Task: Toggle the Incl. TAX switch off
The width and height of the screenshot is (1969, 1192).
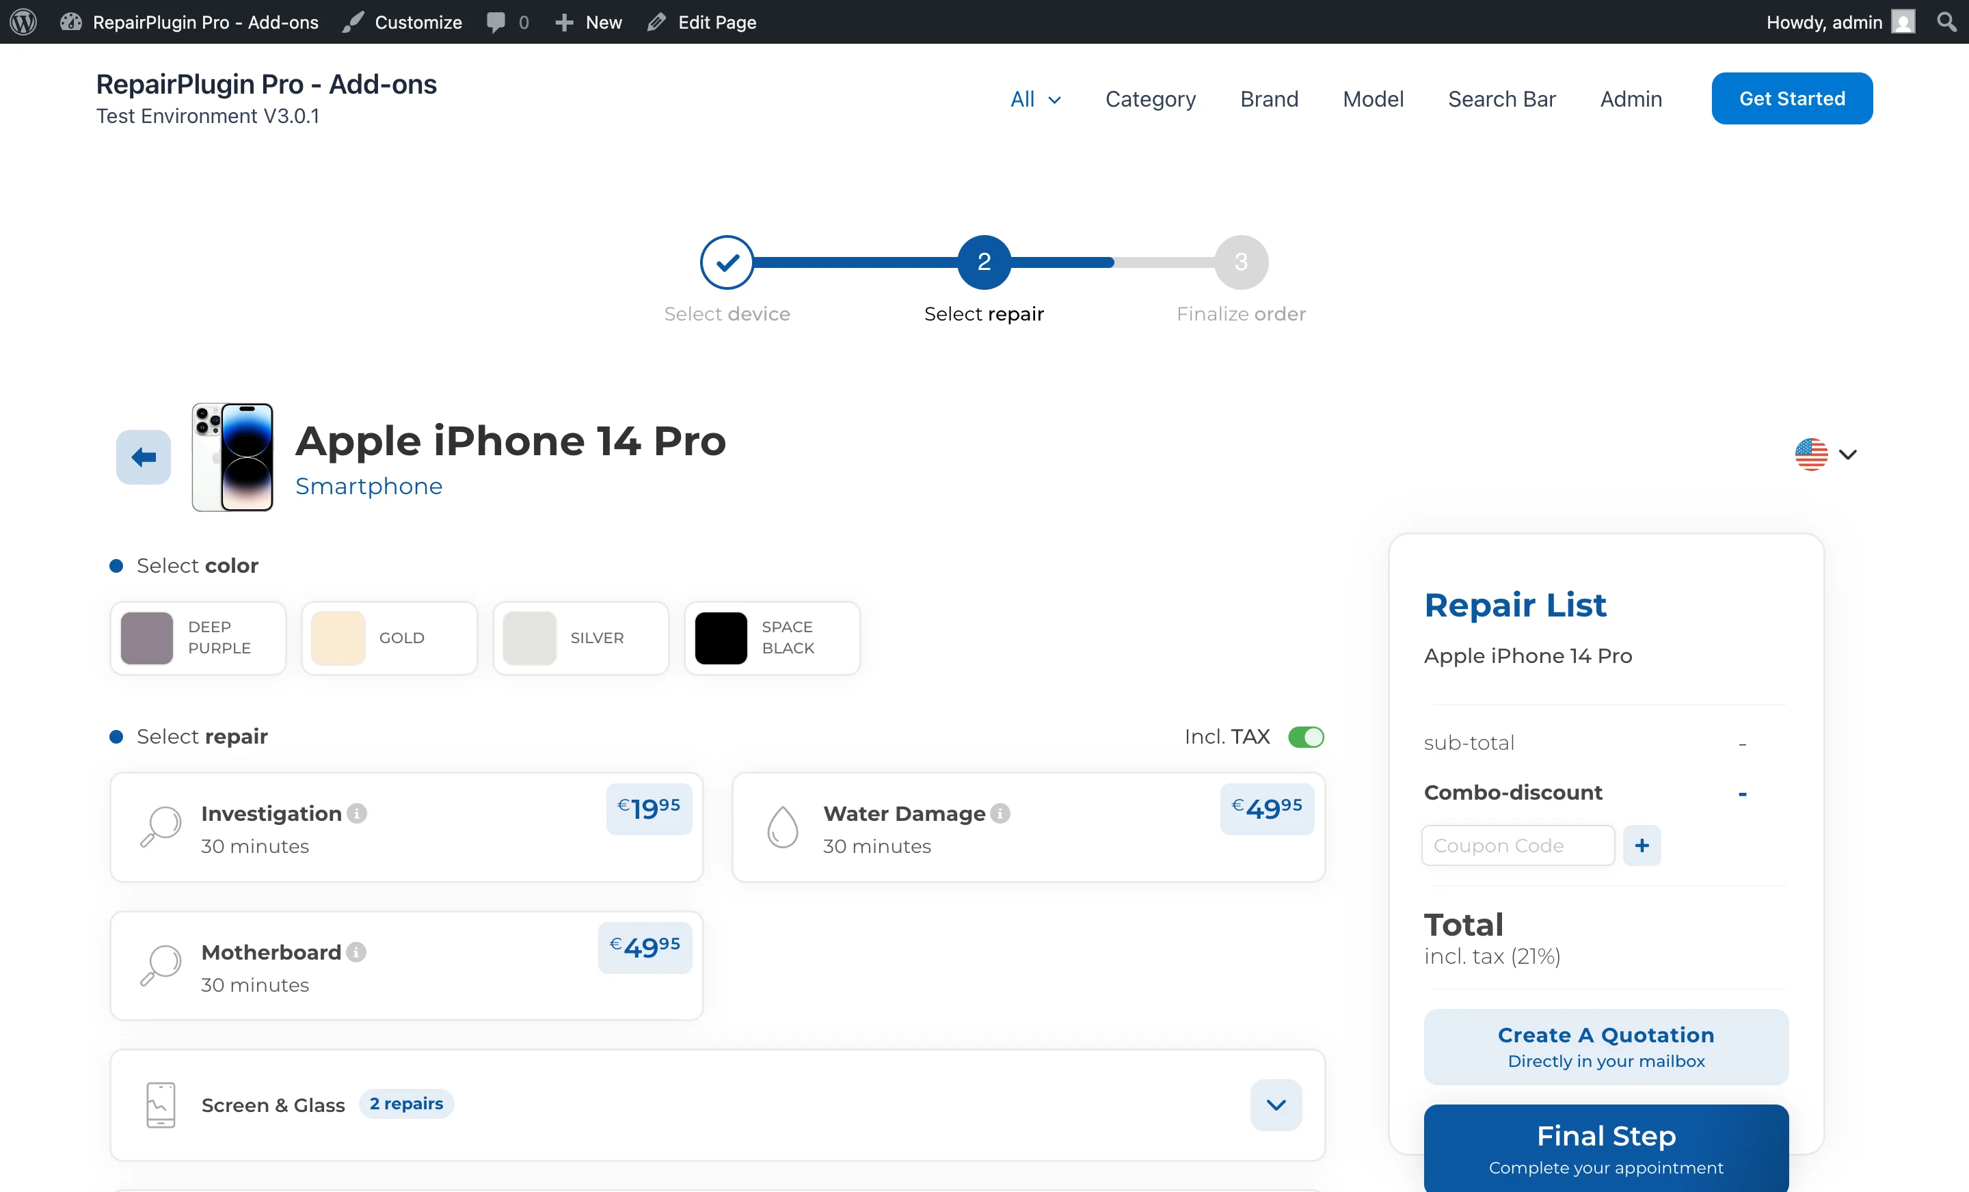Action: click(1305, 737)
